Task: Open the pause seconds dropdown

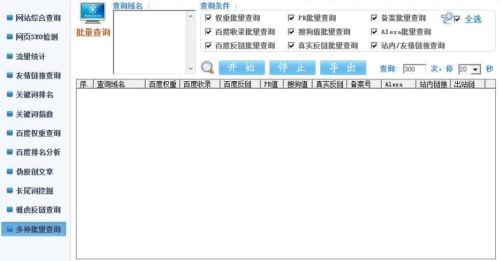Action: point(476,69)
